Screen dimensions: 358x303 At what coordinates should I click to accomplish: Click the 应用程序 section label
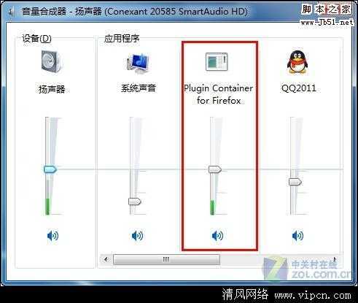coord(122,39)
